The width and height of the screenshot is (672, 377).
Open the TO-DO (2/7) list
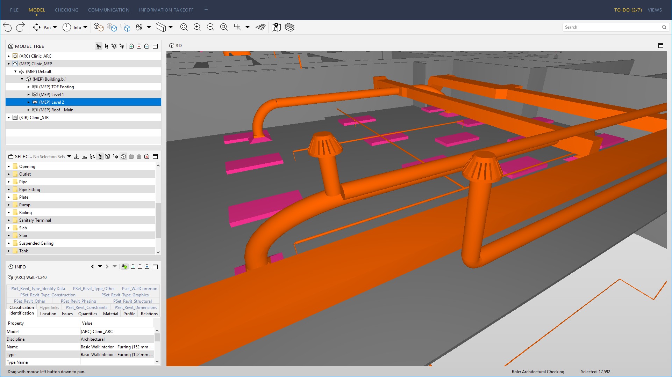(x=628, y=10)
